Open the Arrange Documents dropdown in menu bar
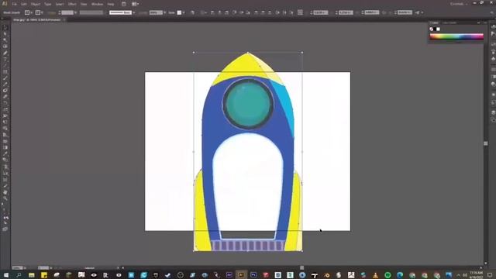Viewport: 496px width, 279px height. (135, 4)
